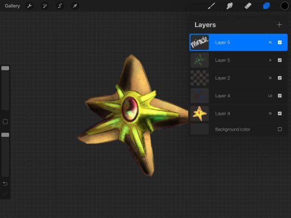
Task: Open the black color swatch picker
Action: tap(284, 6)
